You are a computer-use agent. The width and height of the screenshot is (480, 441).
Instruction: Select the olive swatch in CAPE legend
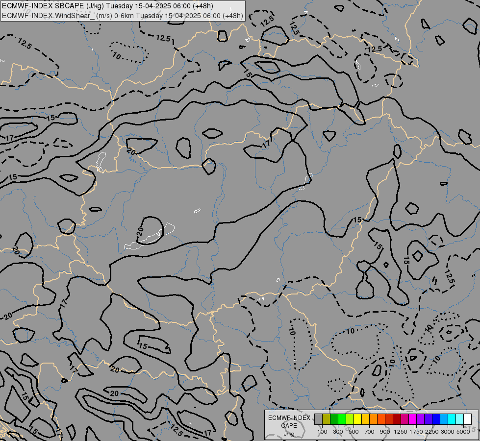click(x=327, y=419)
